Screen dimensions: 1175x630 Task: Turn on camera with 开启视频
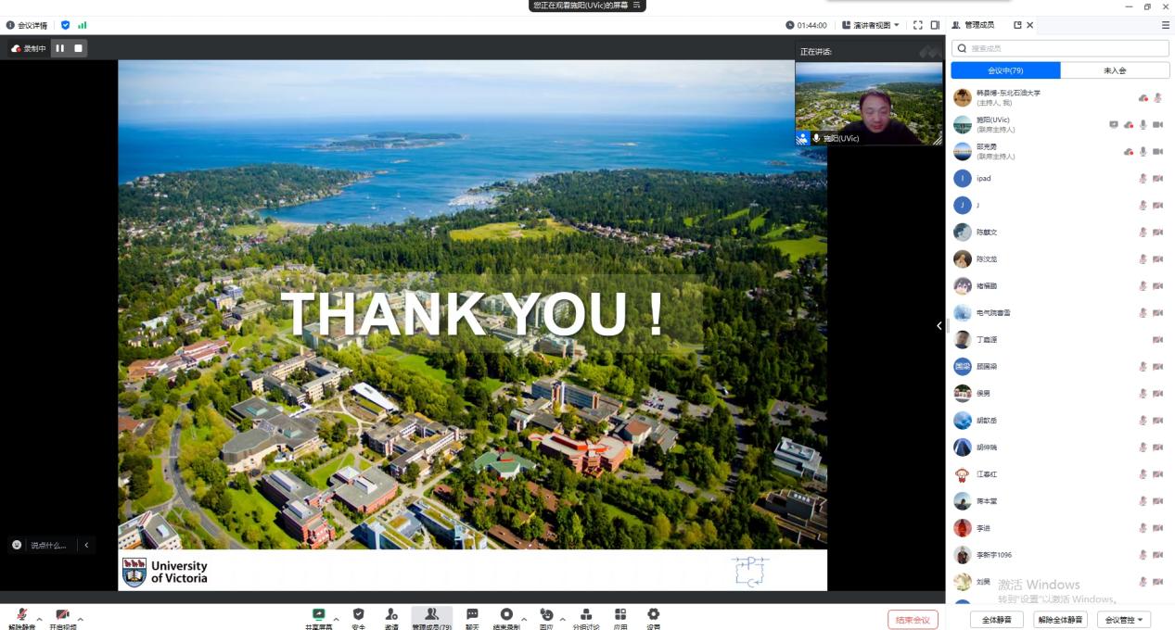[62, 617]
